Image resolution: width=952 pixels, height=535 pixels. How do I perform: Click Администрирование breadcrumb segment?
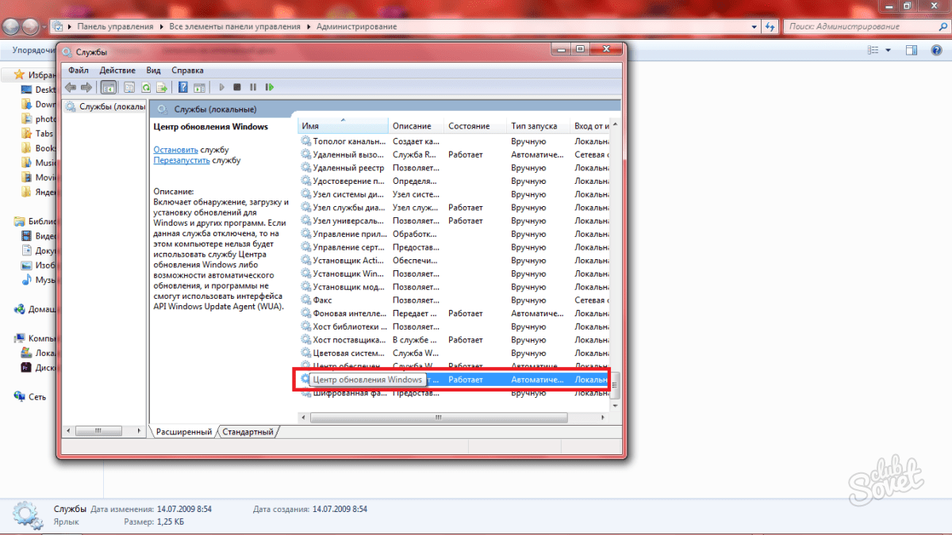(356, 26)
